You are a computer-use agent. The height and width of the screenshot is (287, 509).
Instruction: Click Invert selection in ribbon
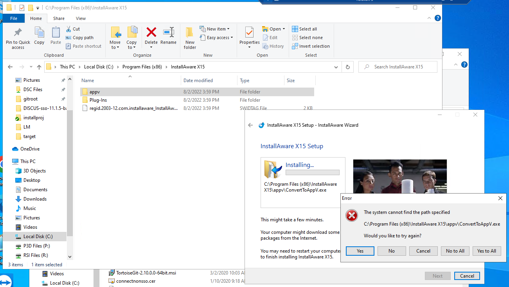(311, 46)
